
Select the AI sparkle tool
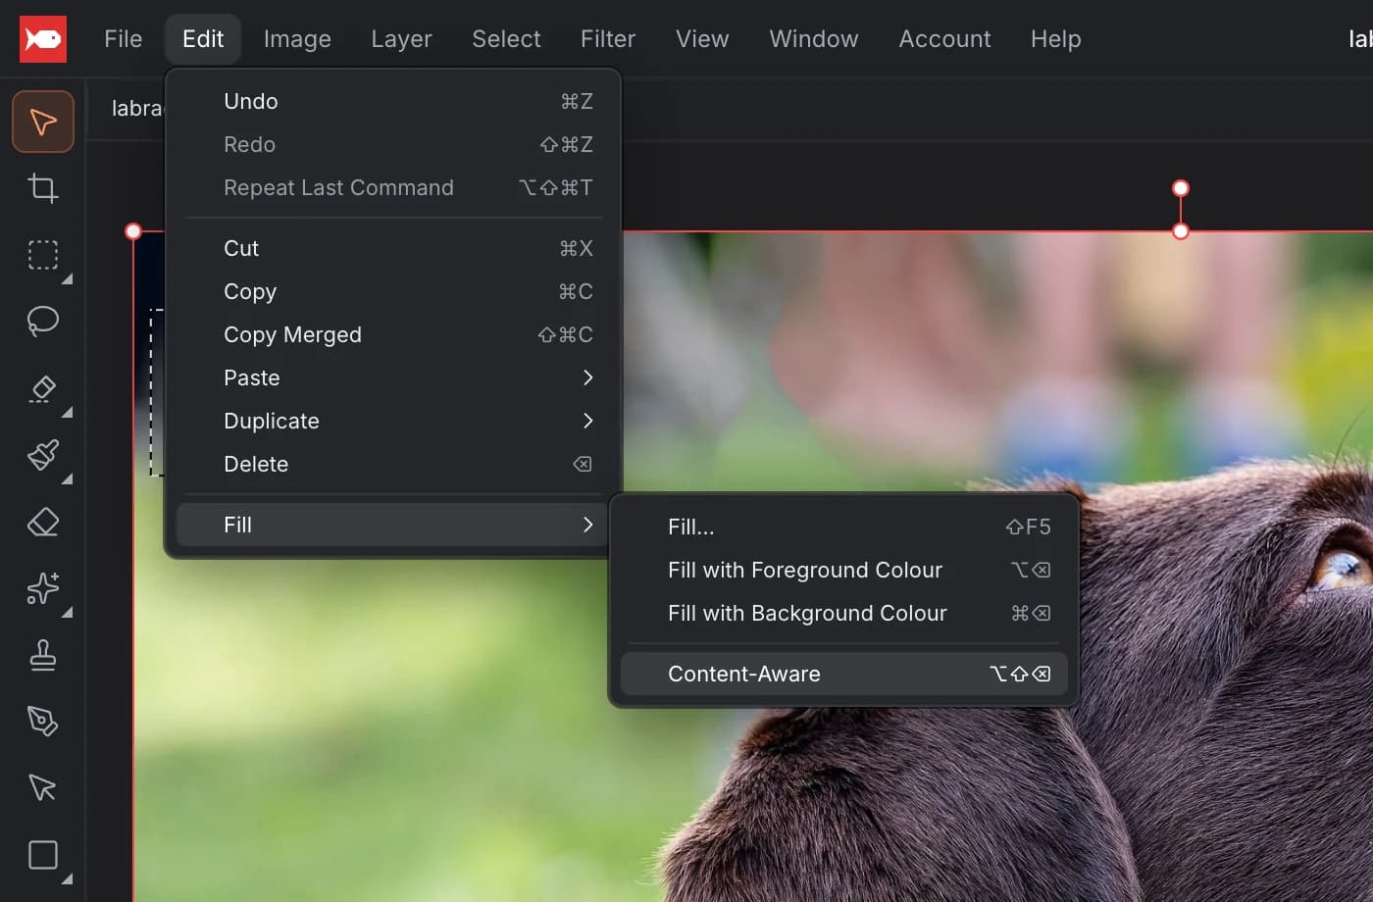click(x=43, y=588)
